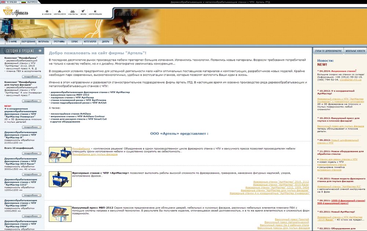Click the 'Добро пожаловать на сайт фирмы "Артель"!' heading
Image resolution: width=367 pixels, height=231 pixels.
98,53
